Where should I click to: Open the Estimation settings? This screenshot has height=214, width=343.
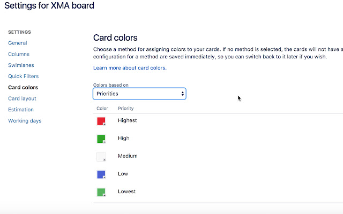pyautogui.click(x=21, y=110)
